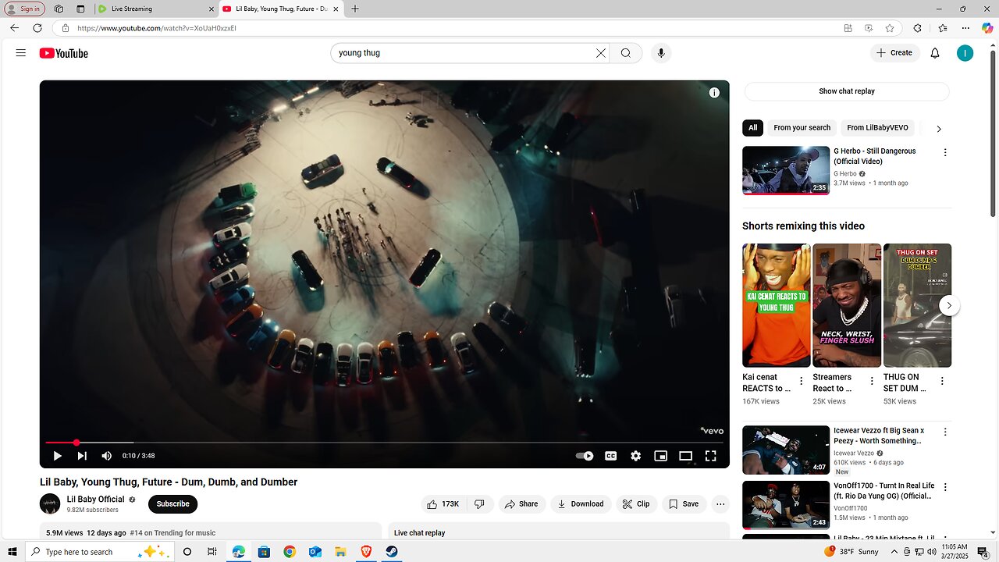Open options for Kai cenat short
Viewport: 999px width, 562px height.
click(x=801, y=382)
